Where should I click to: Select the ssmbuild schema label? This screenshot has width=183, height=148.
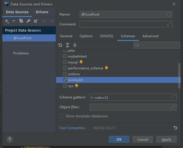[75, 80]
